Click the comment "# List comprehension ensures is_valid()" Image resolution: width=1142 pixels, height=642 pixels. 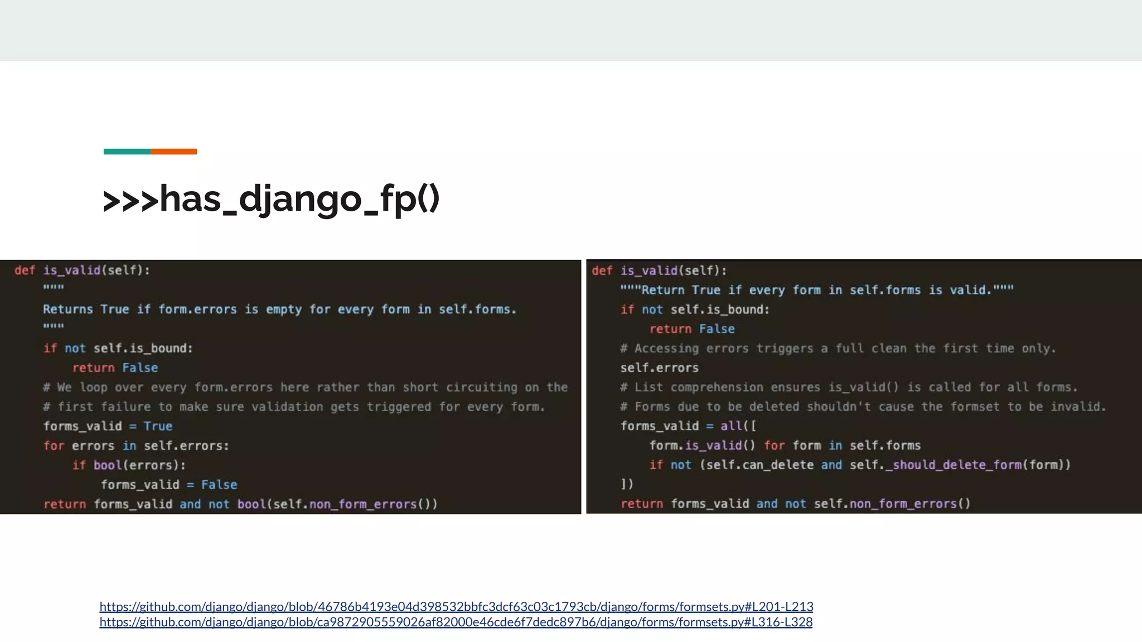tap(849, 387)
